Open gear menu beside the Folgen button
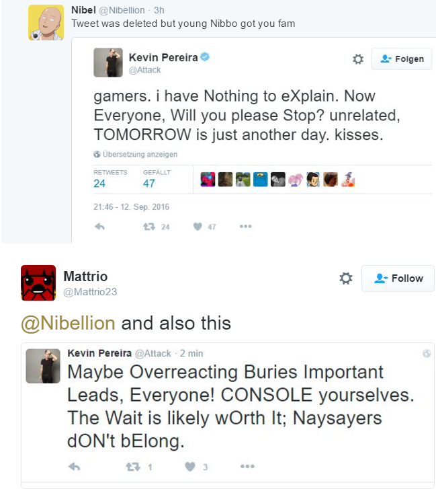The image size is (436, 489). click(358, 59)
